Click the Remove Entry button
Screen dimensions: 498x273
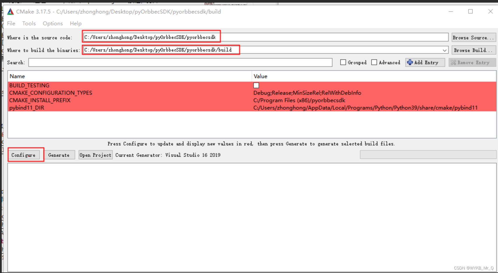[472, 63]
